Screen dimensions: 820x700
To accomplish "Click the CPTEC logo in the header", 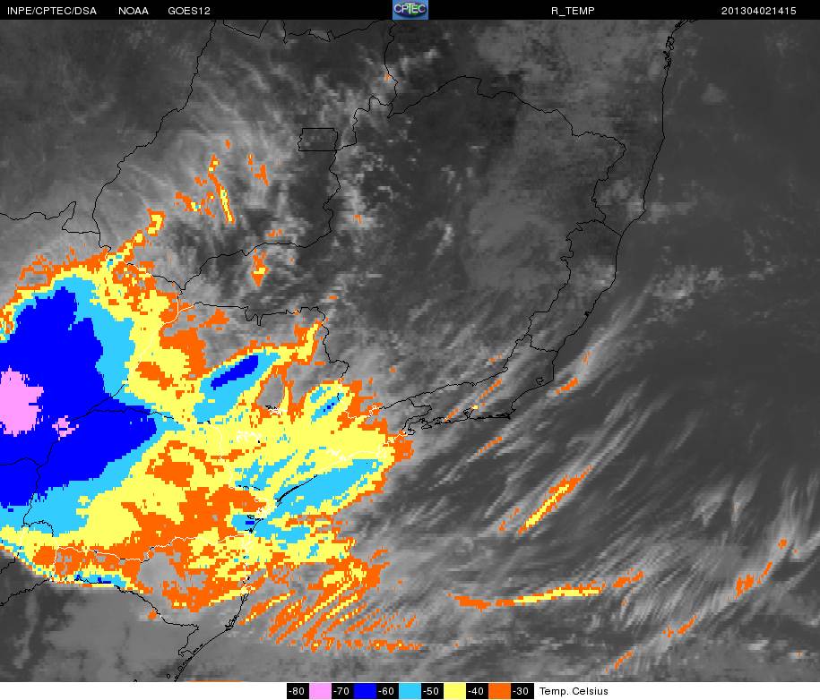I will click(x=410, y=10).
